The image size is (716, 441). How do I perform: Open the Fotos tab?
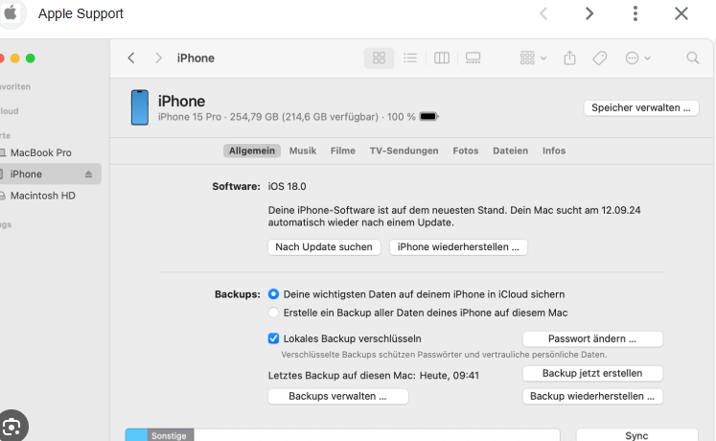[x=465, y=151]
